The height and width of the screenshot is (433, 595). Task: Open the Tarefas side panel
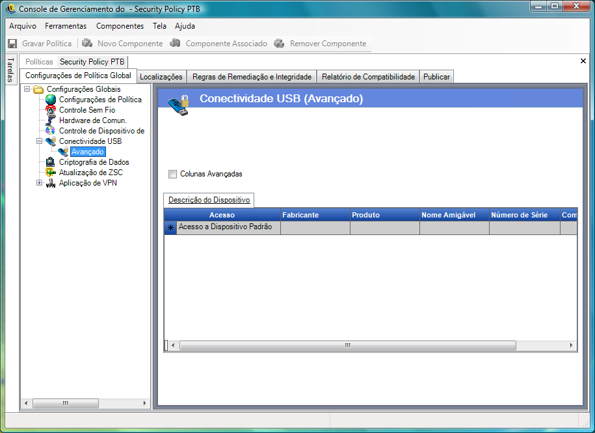[x=10, y=70]
